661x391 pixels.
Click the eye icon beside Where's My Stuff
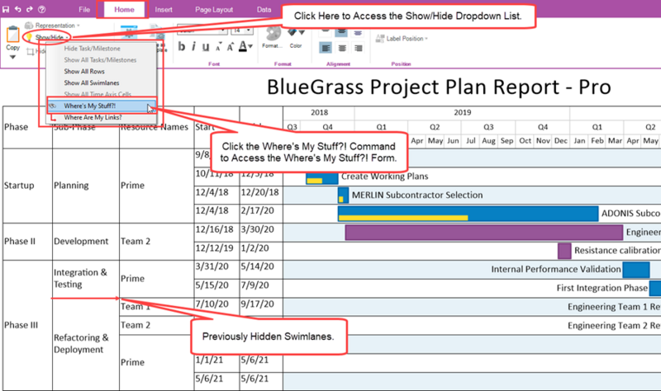click(x=53, y=106)
